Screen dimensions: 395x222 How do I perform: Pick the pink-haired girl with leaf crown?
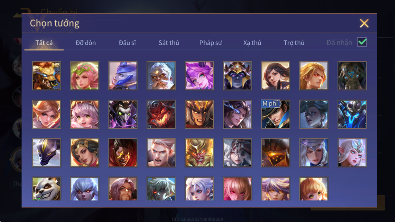[x=85, y=76]
